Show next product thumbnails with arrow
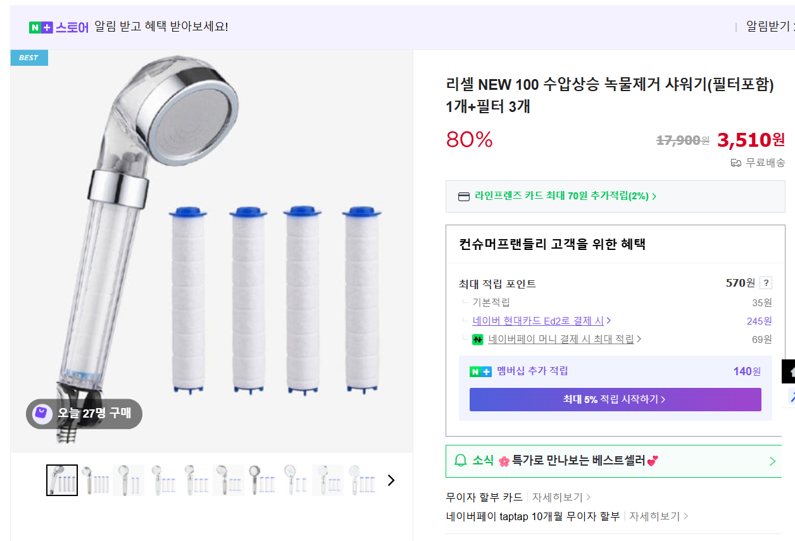Screen dimensions: 795x541 391,480
